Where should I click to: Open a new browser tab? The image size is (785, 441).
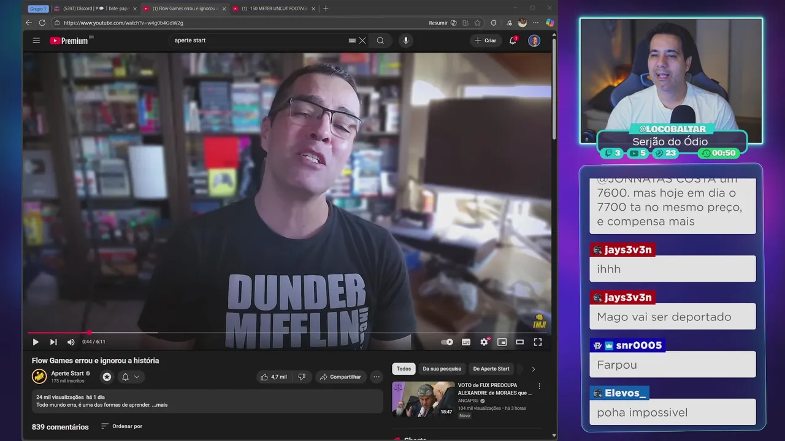click(326, 9)
